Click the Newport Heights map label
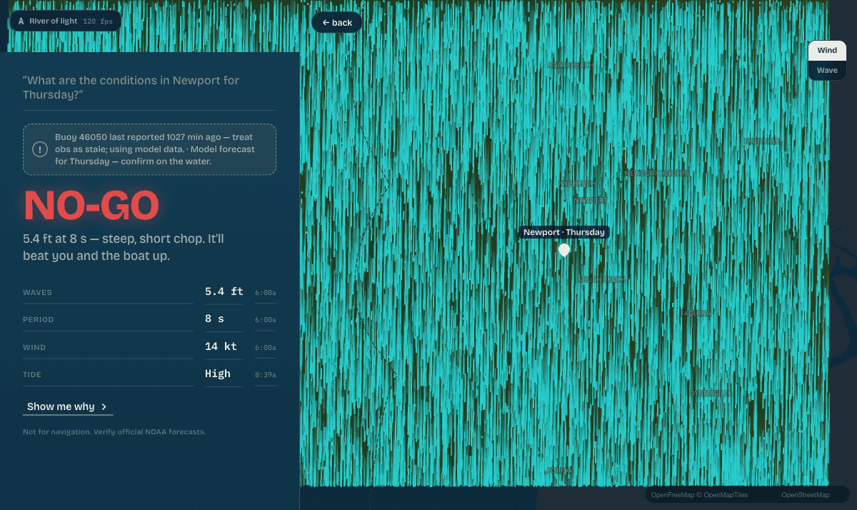Image resolution: width=857 pixels, height=510 pixels. (657, 174)
